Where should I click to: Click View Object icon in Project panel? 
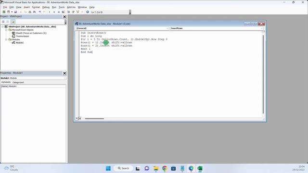[8, 22]
